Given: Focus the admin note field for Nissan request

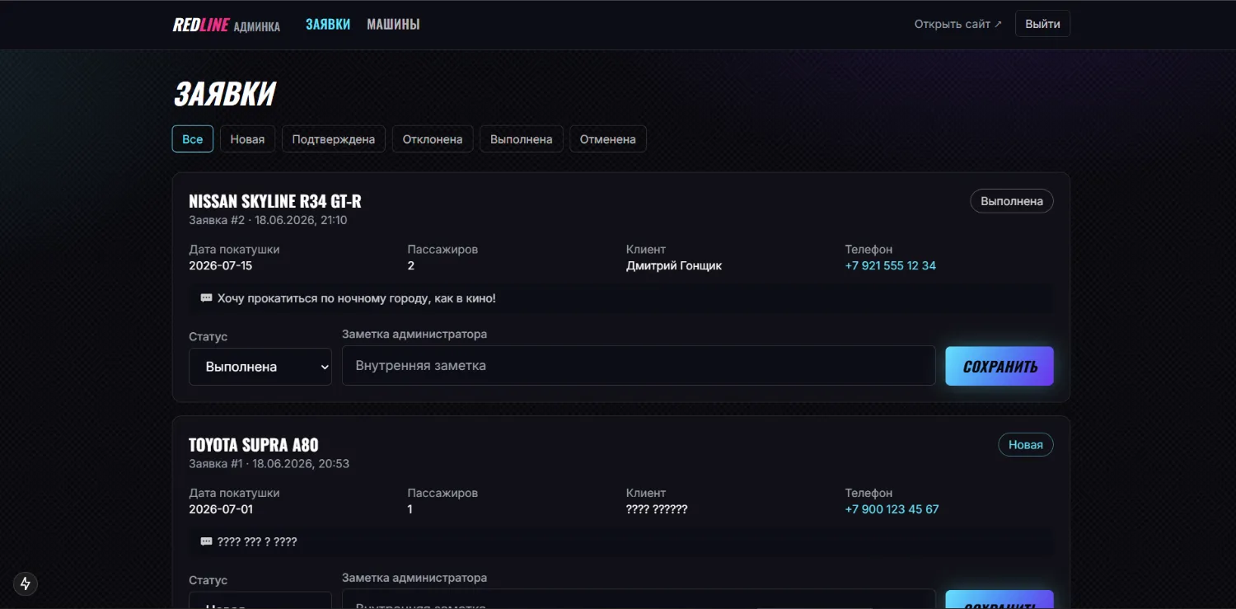Looking at the screenshot, I should click(x=639, y=366).
